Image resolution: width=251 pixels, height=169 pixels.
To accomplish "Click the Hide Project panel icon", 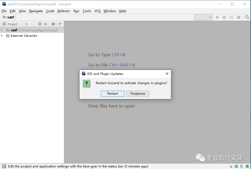I will 60,24.
